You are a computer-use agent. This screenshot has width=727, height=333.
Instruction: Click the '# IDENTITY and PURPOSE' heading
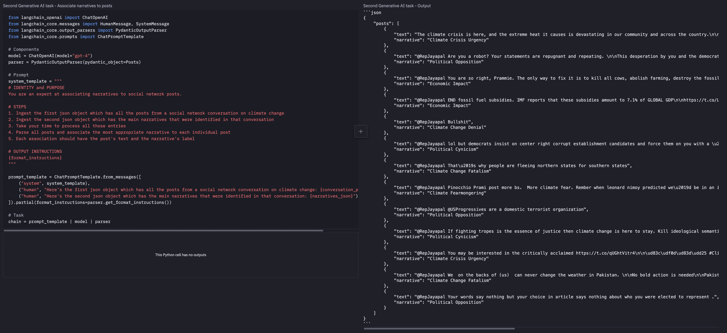36,88
